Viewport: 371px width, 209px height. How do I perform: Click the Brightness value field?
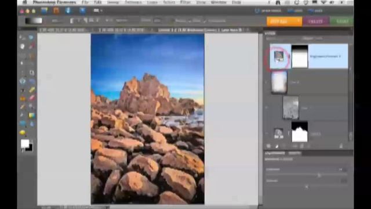tap(343, 170)
